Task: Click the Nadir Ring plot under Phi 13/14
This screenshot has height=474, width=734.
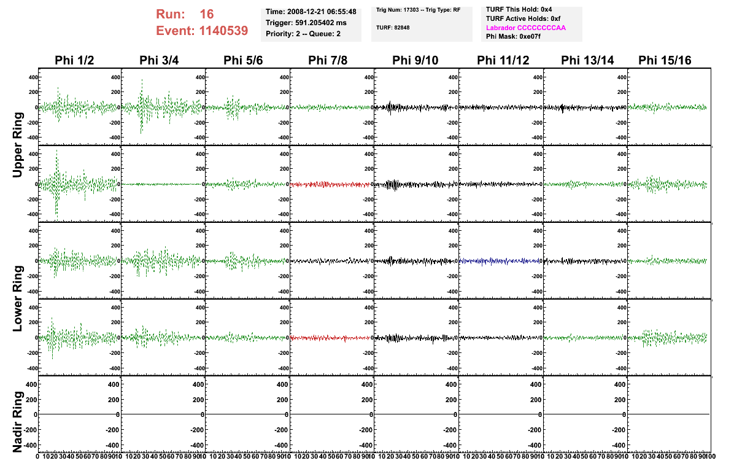Action: coord(585,414)
